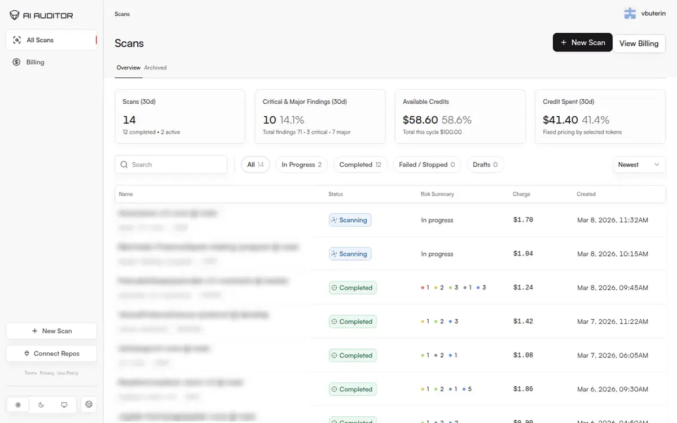Switch to the Archived tab
Screen dimensions: 677x423
pos(155,68)
